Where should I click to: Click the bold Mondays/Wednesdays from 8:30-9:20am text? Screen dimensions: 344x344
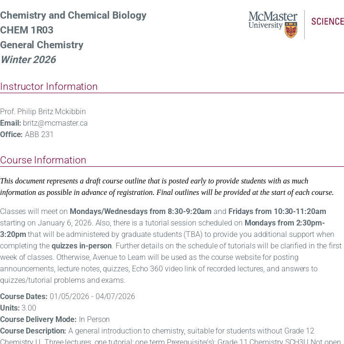click(140, 212)
